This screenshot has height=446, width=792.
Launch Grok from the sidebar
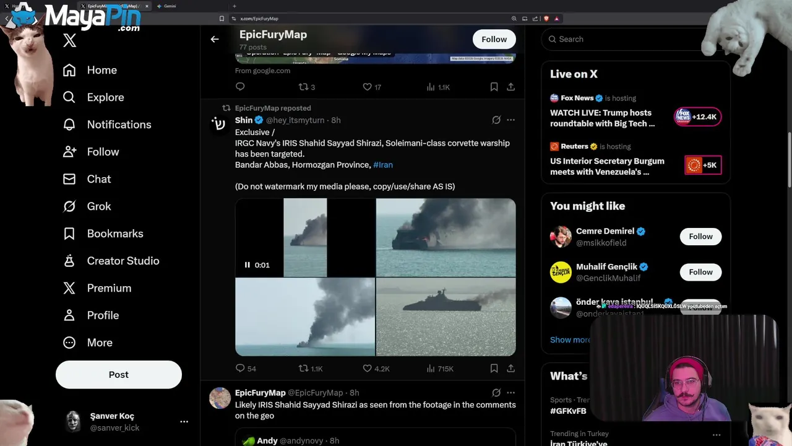pos(87,206)
